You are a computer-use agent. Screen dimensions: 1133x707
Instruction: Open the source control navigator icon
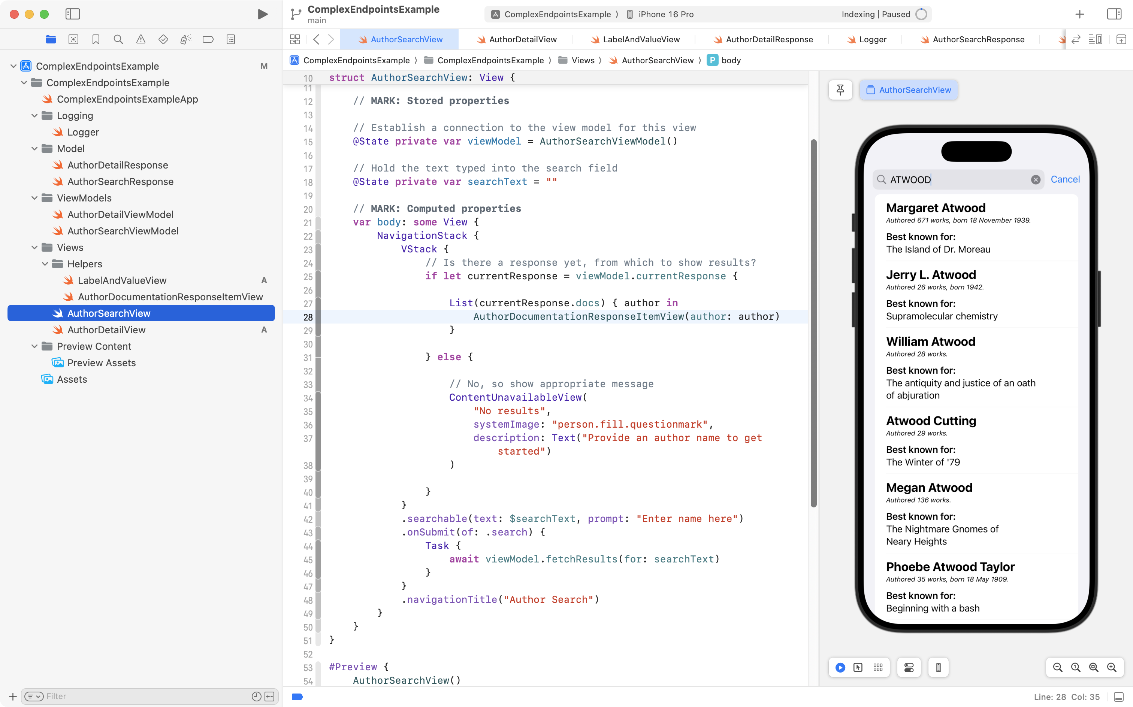click(x=73, y=40)
